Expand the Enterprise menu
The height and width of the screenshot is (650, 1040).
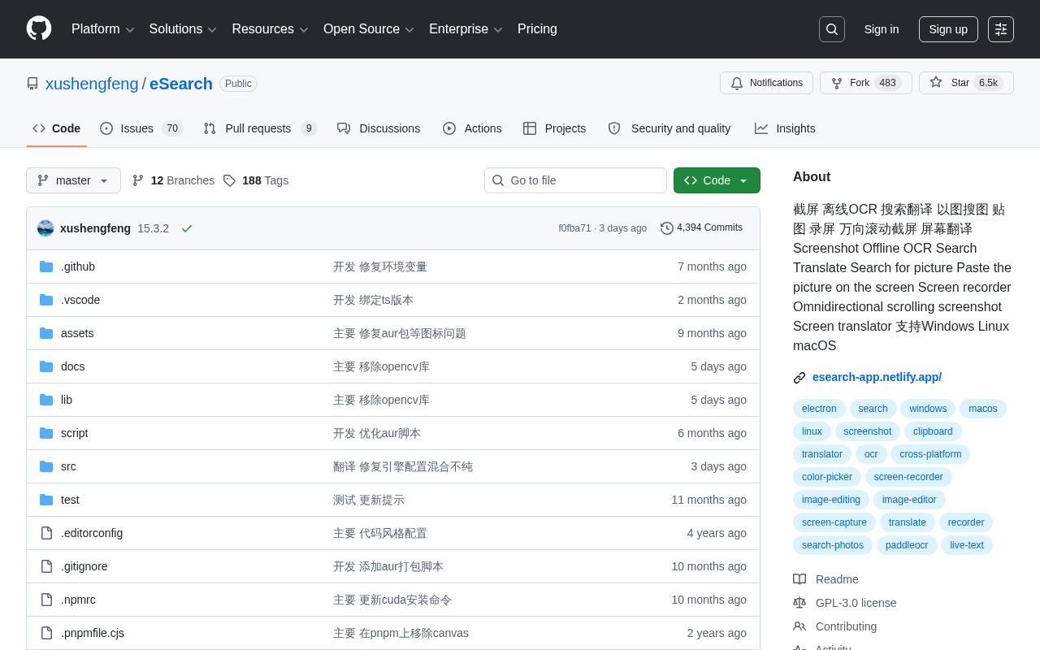tap(466, 29)
